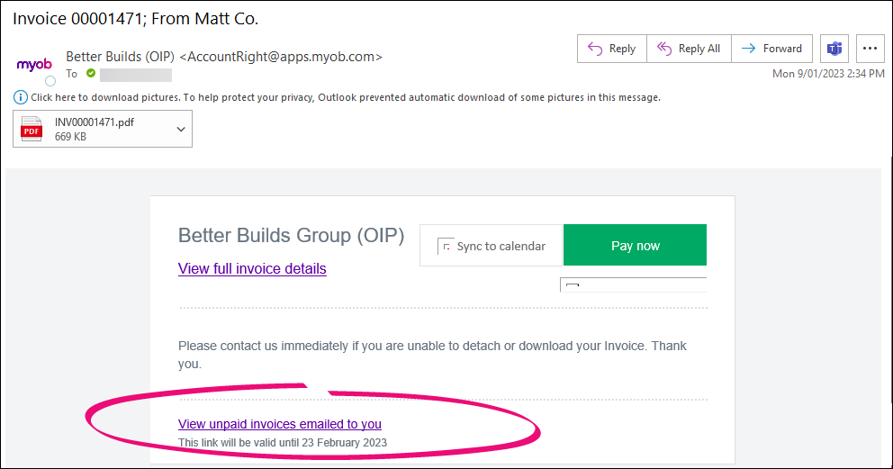Click the Reply button
Screen dimensions: 893x469
[611, 49]
